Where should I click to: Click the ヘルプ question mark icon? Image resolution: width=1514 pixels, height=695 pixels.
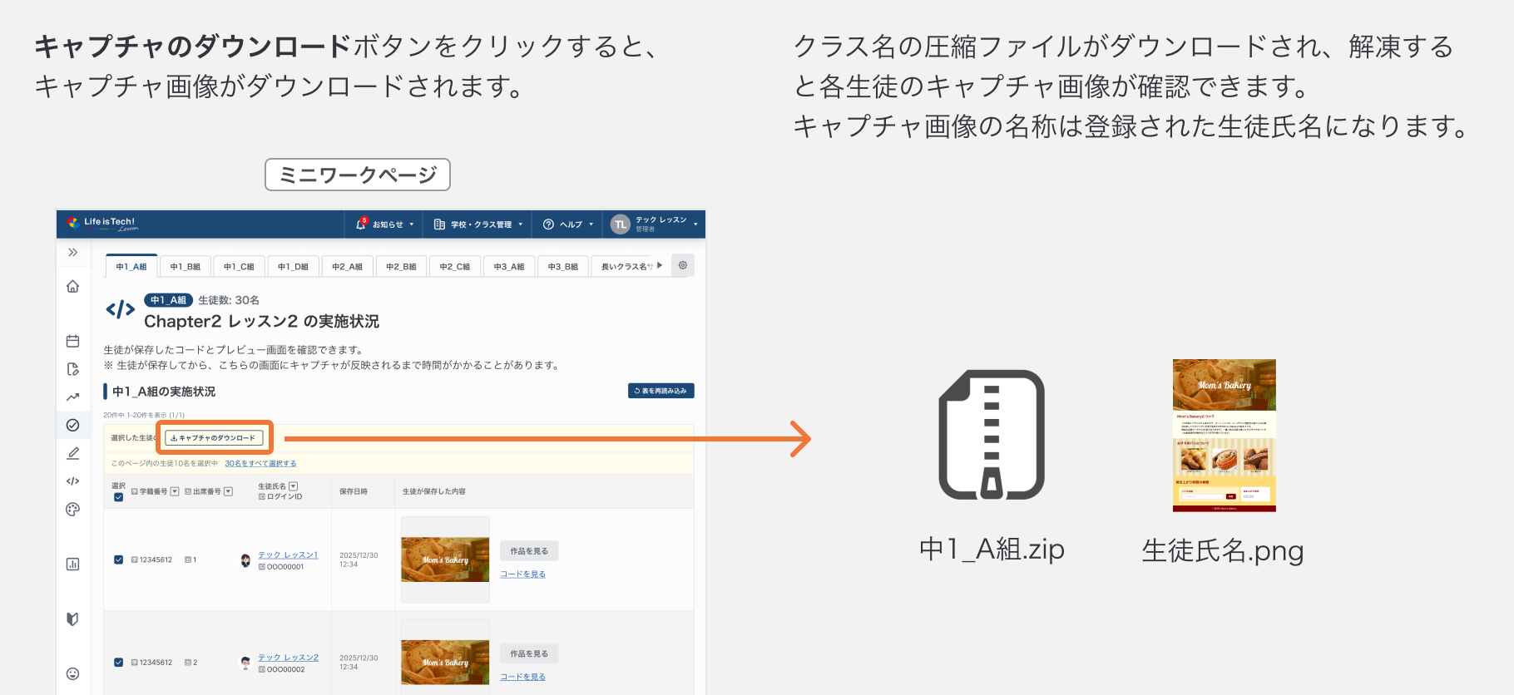[x=548, y=224]
